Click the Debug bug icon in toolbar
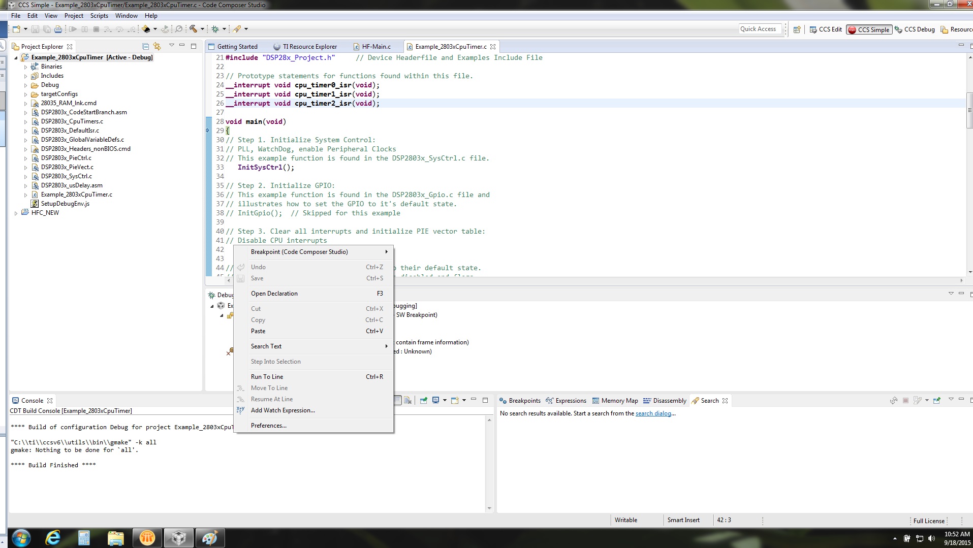973x548 pixels. point(215,29)
